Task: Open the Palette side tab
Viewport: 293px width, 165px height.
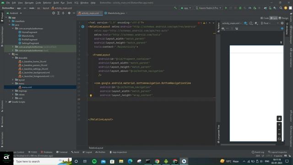Action: pyautogui.click(x=218, y=27)
